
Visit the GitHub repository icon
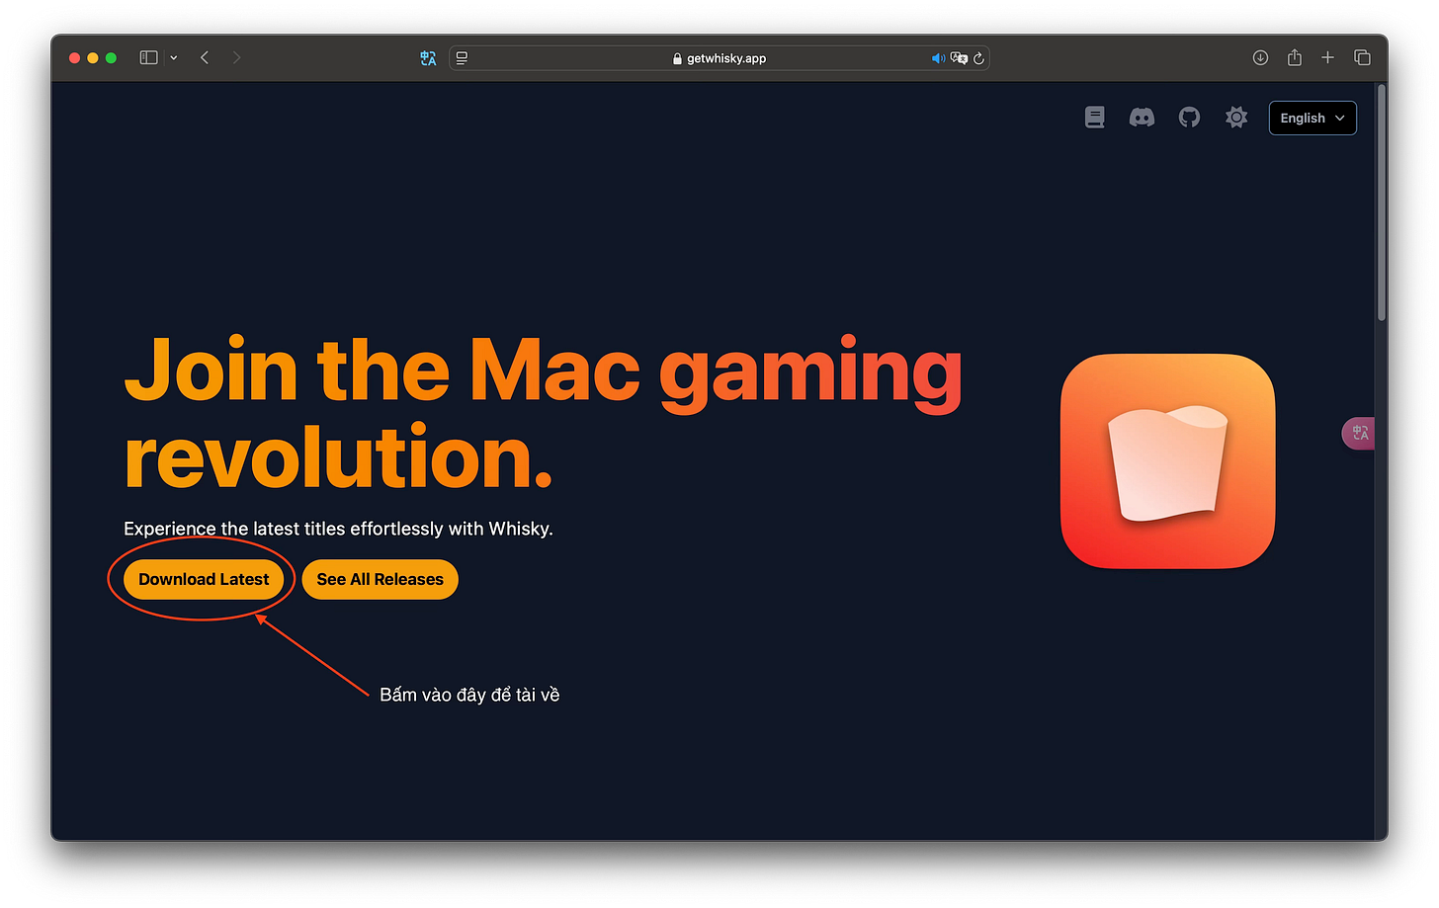[1189, 118]
